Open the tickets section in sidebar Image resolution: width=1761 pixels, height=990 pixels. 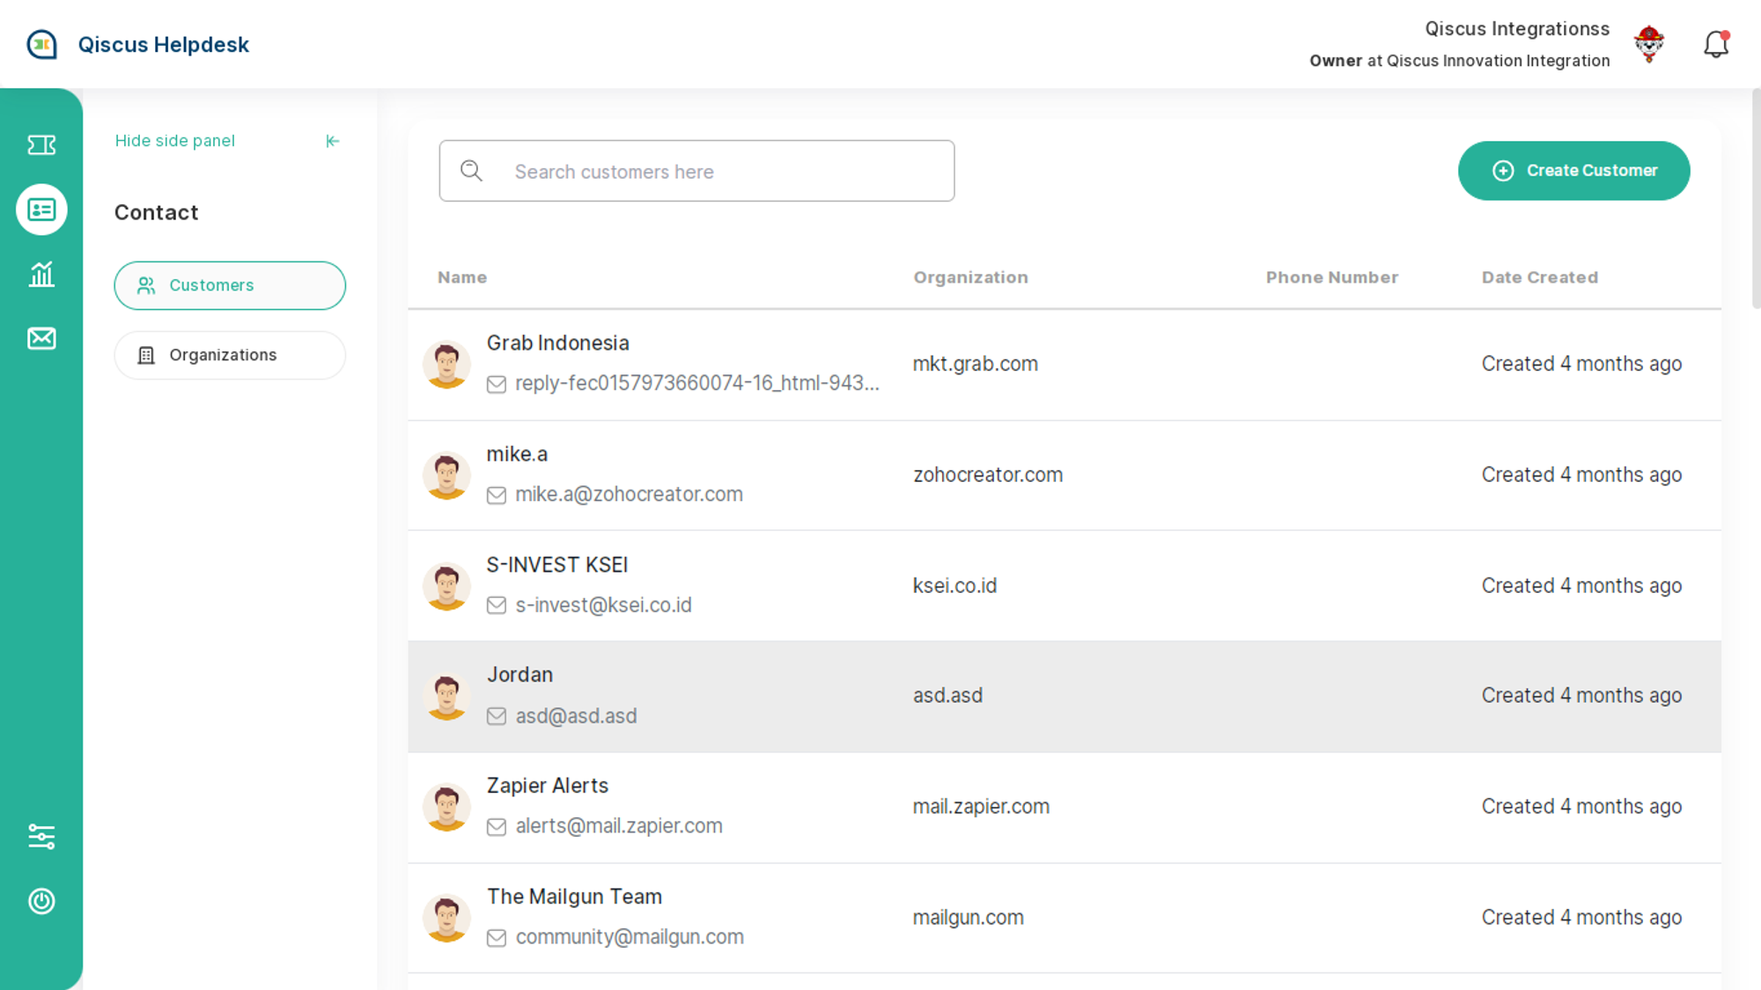click(41, 144)
